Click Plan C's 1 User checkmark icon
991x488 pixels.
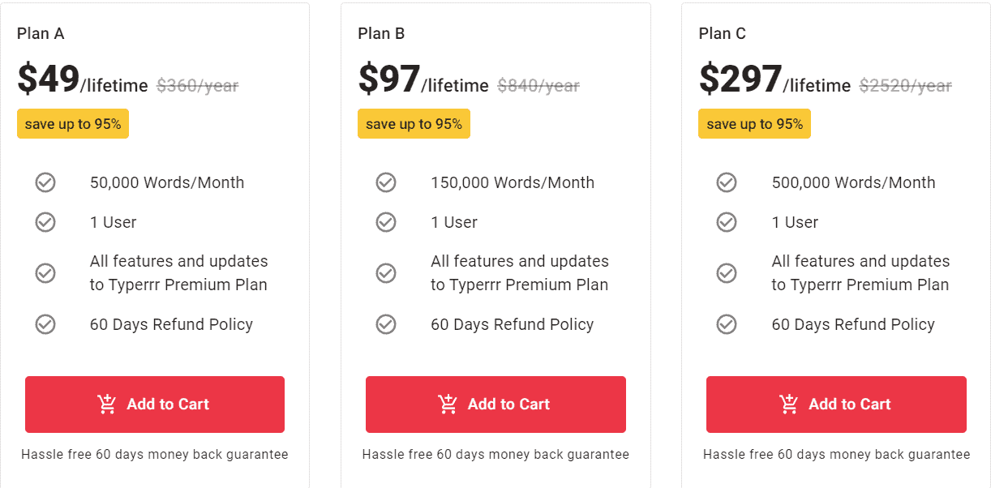pyautogui.click(x=727, y=222)
